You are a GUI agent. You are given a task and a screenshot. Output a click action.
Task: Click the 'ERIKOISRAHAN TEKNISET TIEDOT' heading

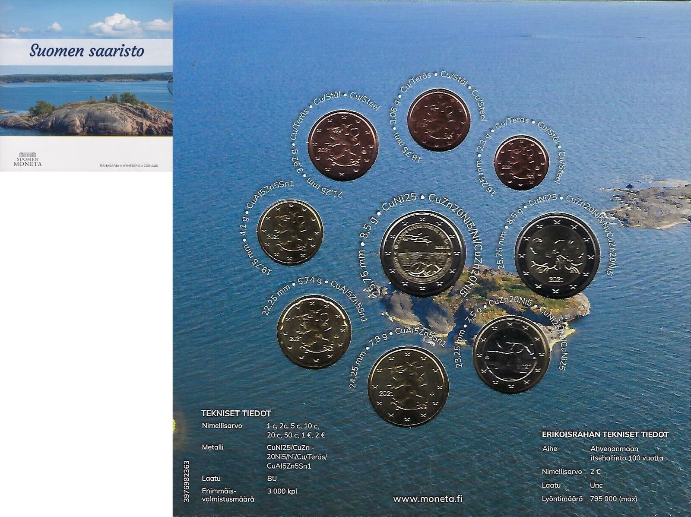(605, 435)
